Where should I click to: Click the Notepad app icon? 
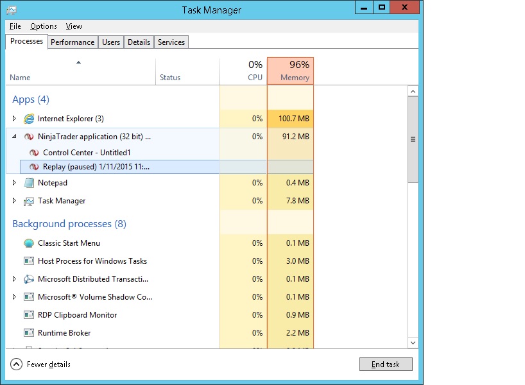29,183
